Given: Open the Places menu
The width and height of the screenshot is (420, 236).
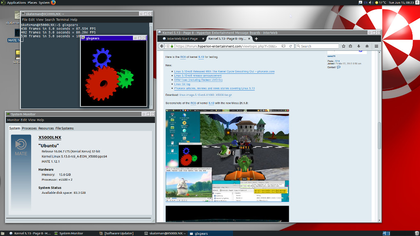Looking at the screenshot, I should 32,2.
